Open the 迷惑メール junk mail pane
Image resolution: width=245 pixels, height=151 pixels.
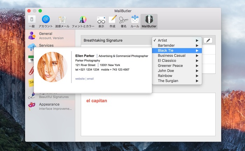62,22
